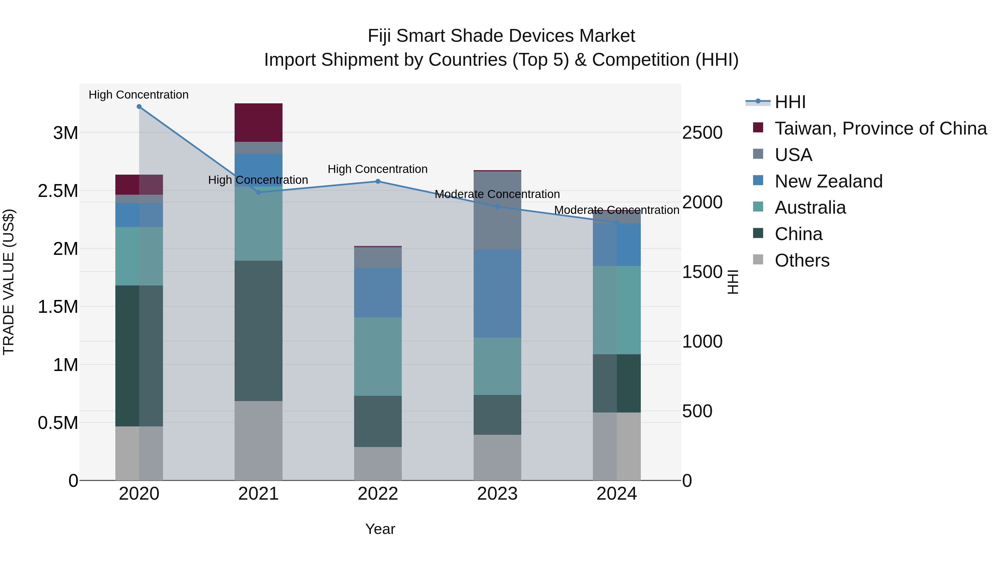Viewport: 1003px width, 564px height.
Task: Toggle the Australia legend entry
Action: (799, 208)
